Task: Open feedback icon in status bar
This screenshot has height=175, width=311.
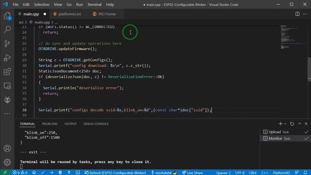Action: pos(296,173)
